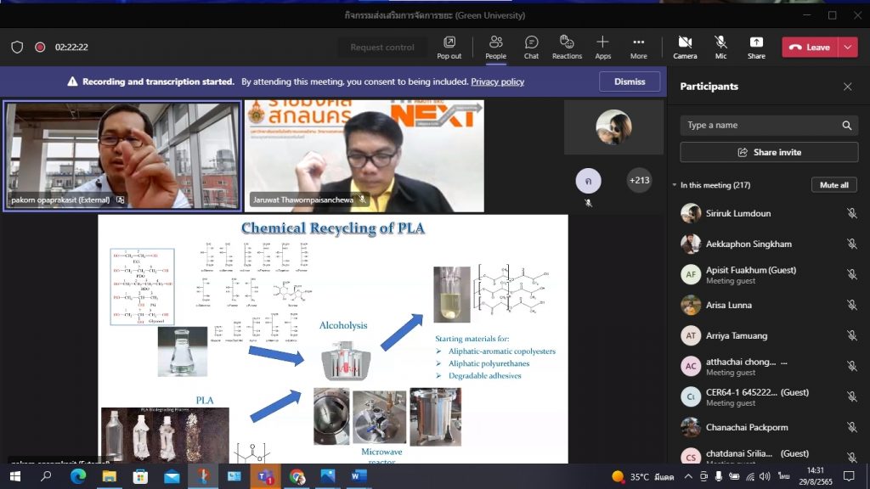Open the Reactions menu

(x=567, y=47)
